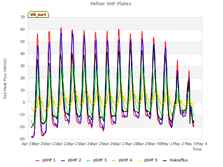Click the 60 y-axis tick label
This screenshot has width=223, height=167.
pos(22,29)
